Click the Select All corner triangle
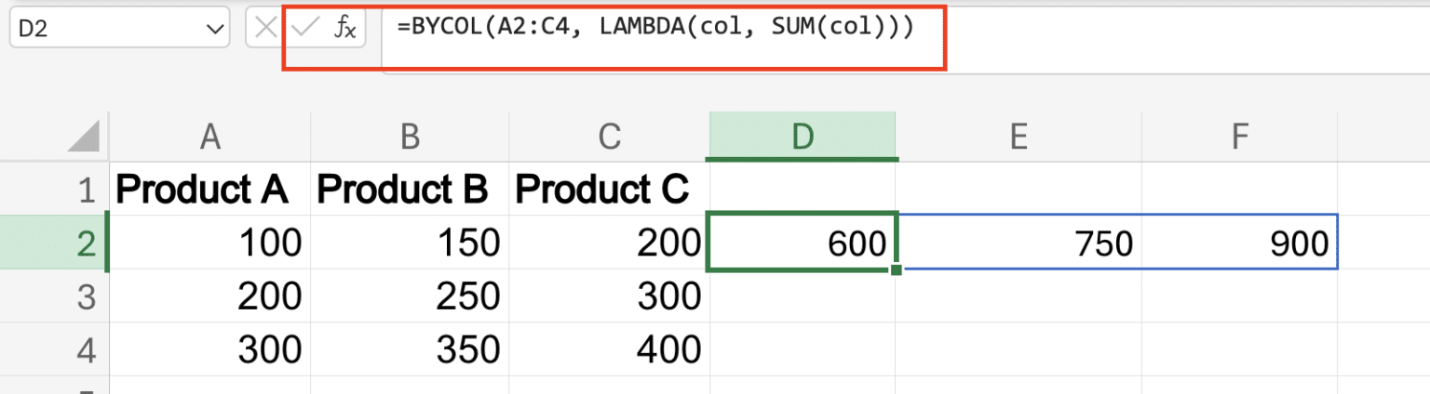1430x394 pixels. pyautogui.click(x=85, y=138)
